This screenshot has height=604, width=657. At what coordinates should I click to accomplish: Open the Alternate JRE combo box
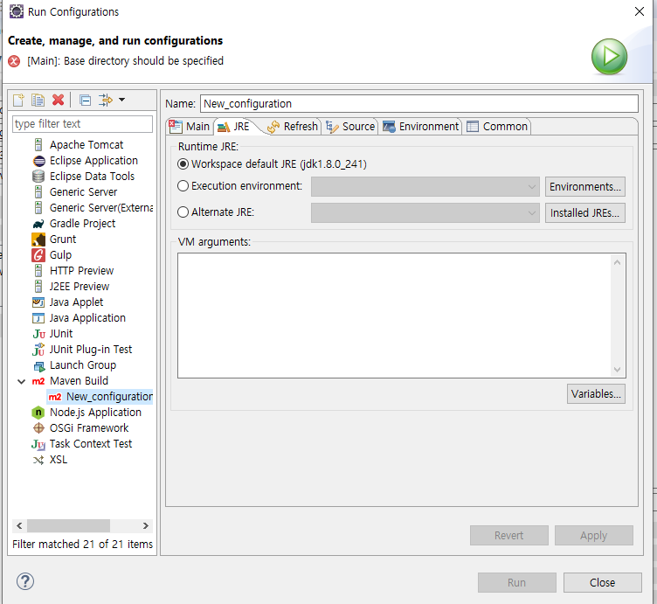click(425, 213)
